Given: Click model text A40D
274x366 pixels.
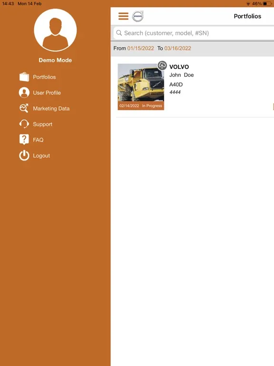Looking at the screenshot, I should [x=176, y=84].
